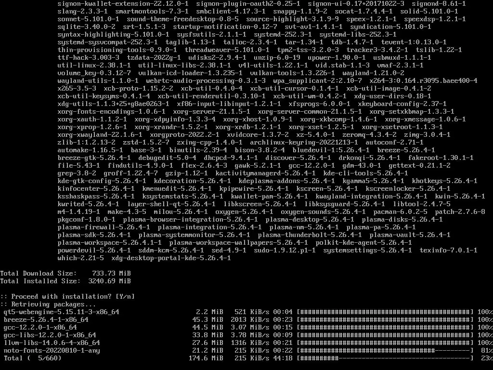This screenshot has height=370, width=493.
Task: Click the gcc-12.2.0-1-x86_64 download row
Action: [x=246, y=327]
